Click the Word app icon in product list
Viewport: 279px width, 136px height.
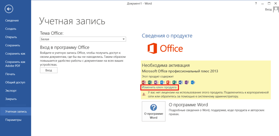[181, 82]
